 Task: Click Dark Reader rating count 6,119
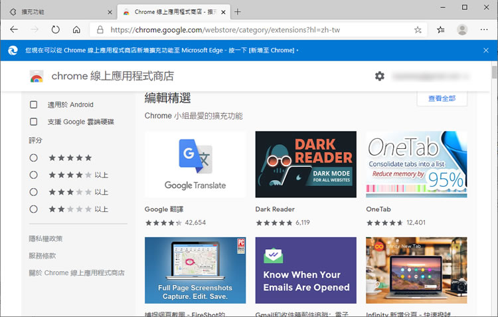[x=303, y=223]
